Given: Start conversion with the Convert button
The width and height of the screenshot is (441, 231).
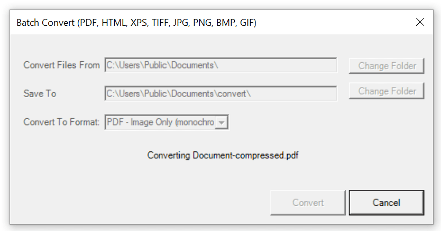Looking at the screenshot, I should coord(308,203).
